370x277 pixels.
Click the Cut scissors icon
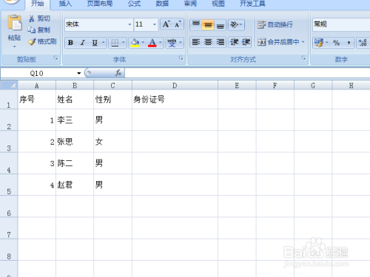[x=32, y=18]
